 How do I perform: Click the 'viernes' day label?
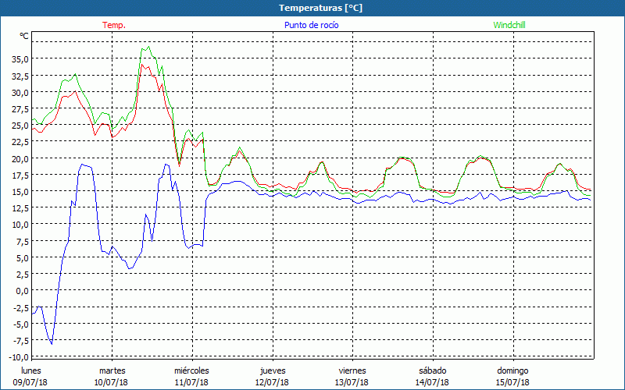point(352,371)
